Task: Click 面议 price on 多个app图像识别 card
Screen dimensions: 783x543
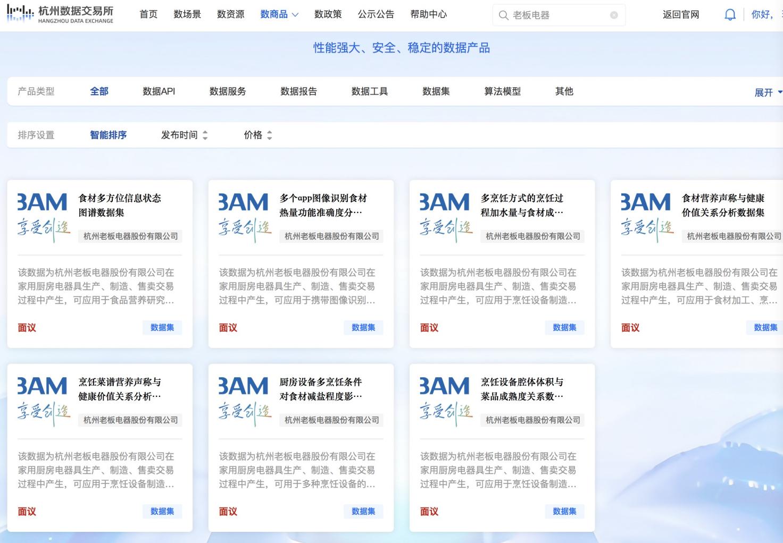Action: [x=228, y=328]
